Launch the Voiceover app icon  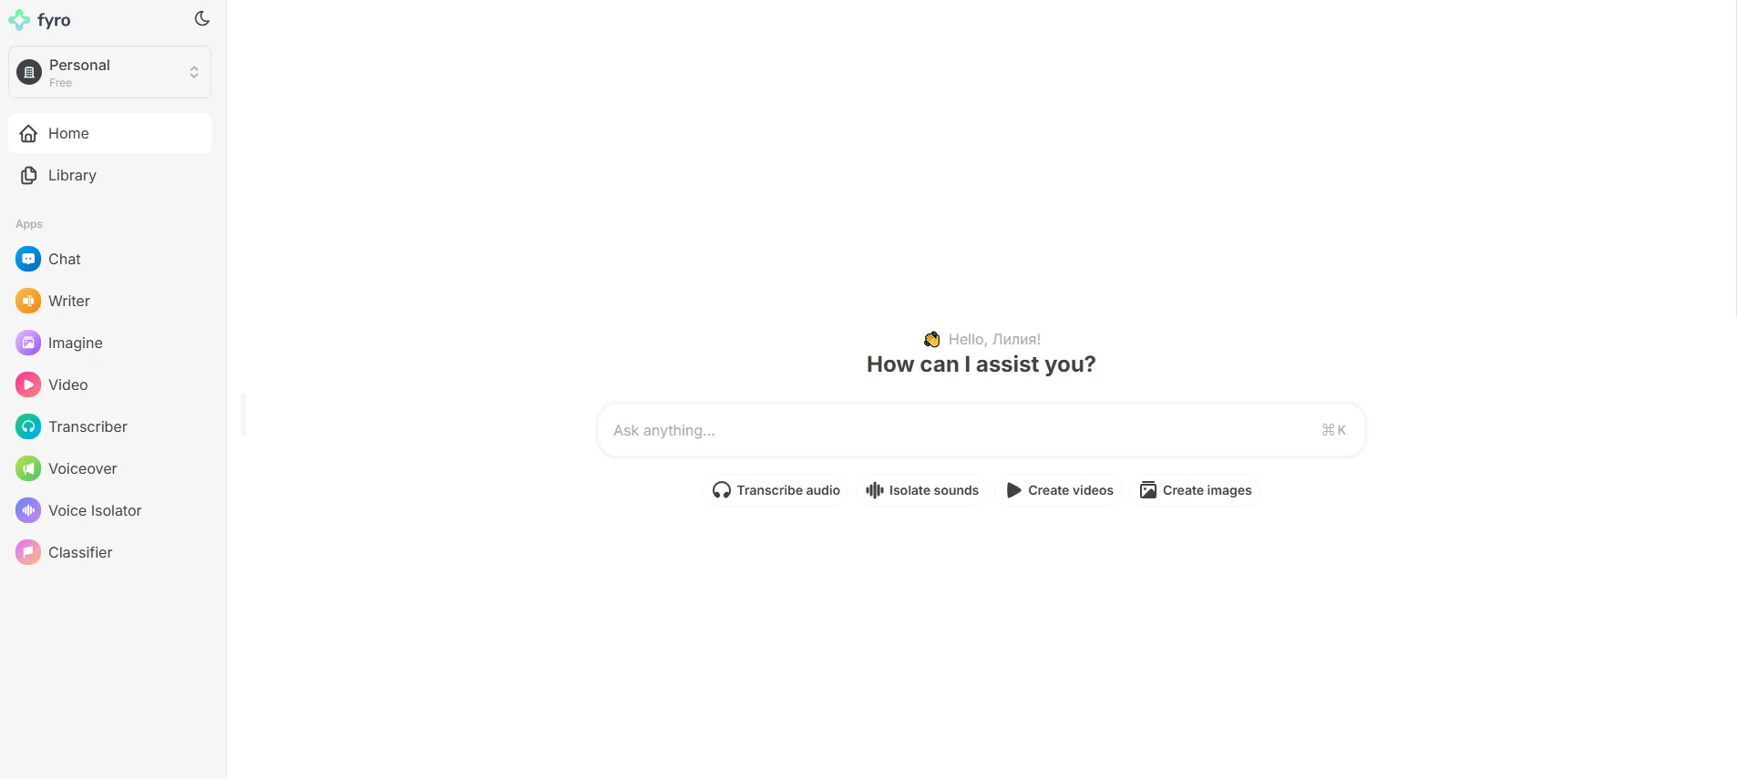[x=28, y=468]
